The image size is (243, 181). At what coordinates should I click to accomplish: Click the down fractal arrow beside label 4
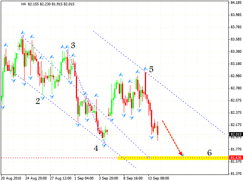(104, 145)
